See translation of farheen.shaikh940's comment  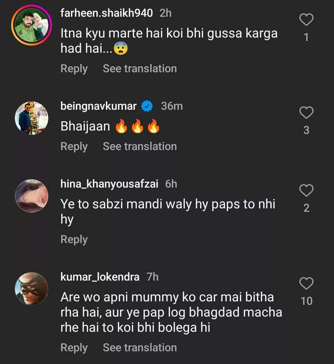tap(140, 69)
